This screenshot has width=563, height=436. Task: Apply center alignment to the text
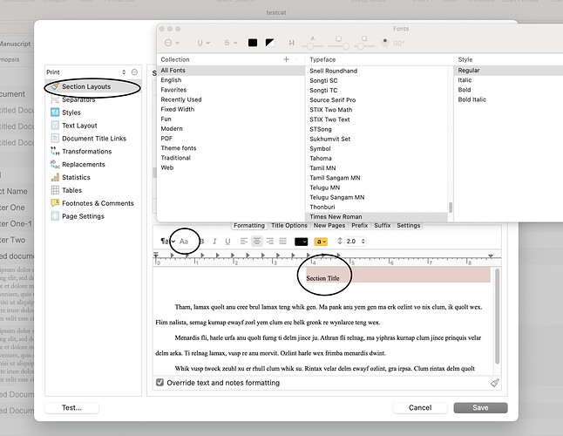(x=257, y=242)
